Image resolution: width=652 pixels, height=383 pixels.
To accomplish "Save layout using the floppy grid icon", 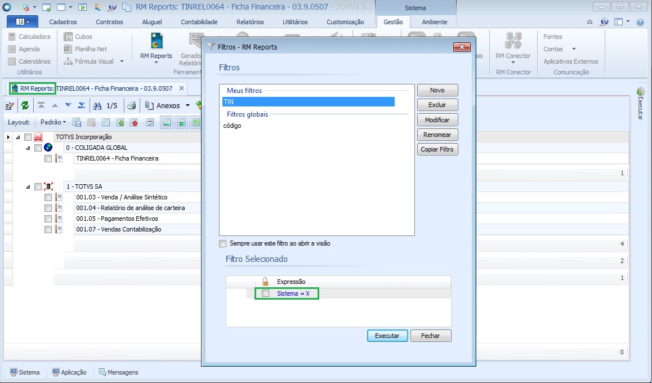I will 77,122.
